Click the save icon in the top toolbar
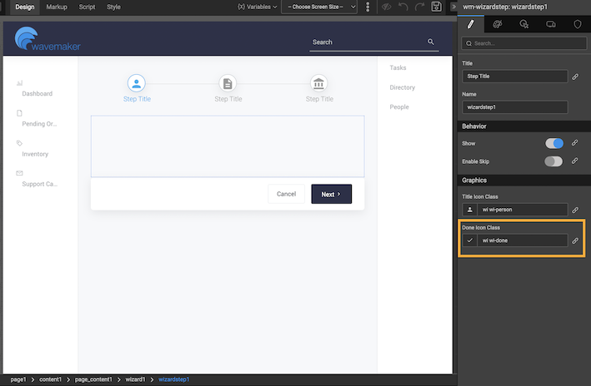Screen dimensions: 591x386 [x=437, y=7]
